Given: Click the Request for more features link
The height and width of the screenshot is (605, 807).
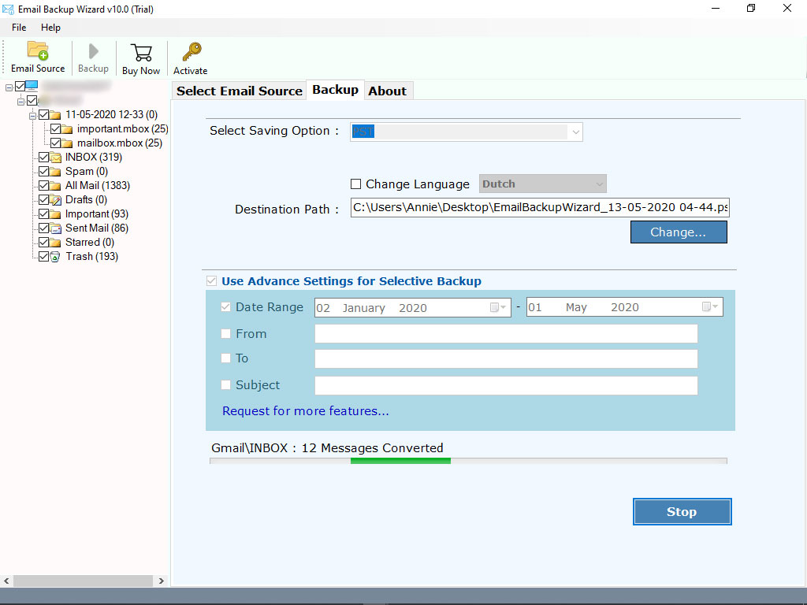Looking at the screenshot, I should pos(306,410).
